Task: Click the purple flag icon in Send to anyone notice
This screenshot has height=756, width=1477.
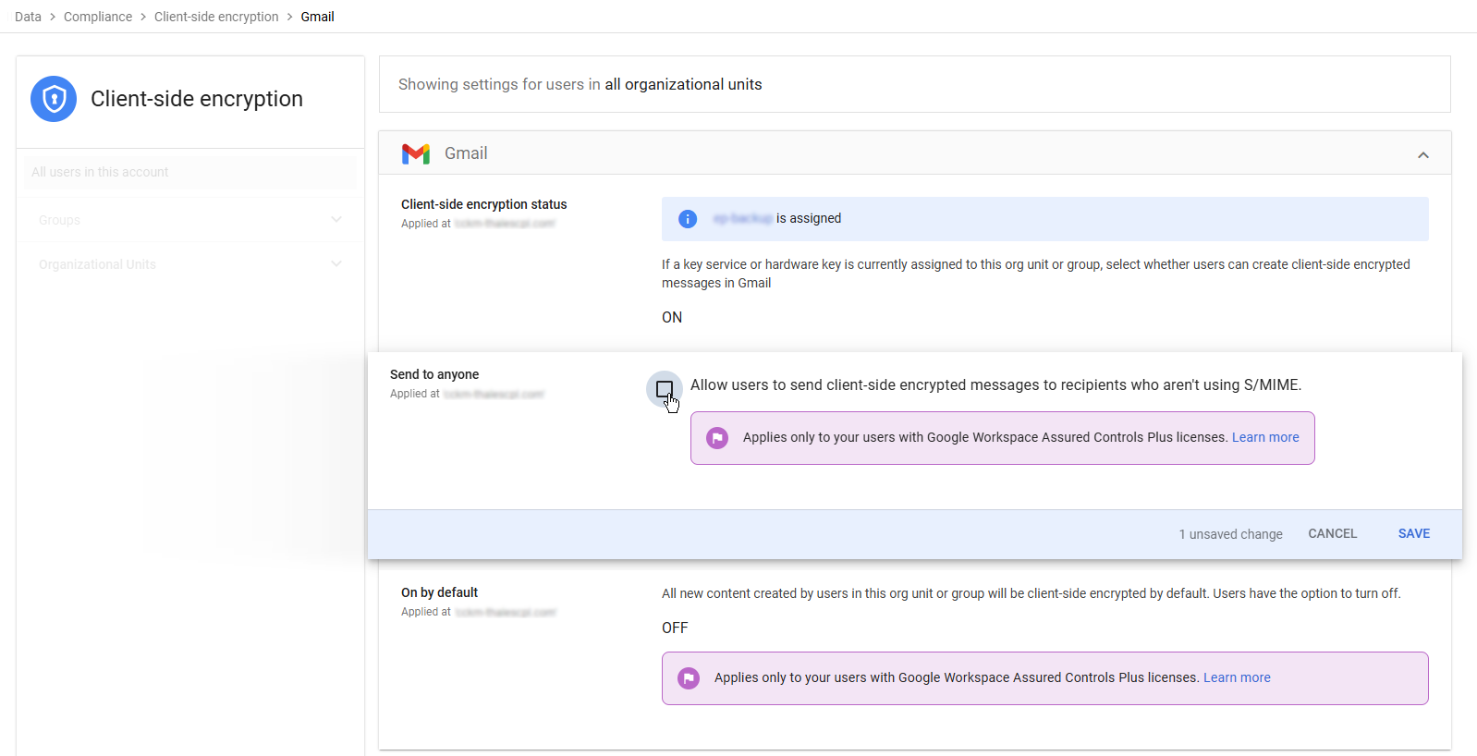Action: pyautogui.click(x=717, y=438)
